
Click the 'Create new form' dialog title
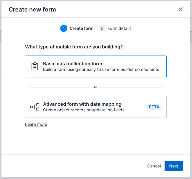[32, 9]
